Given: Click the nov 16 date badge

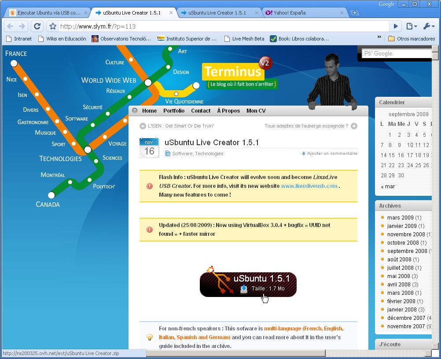Looking at the screenshot, I should [149, 147].
